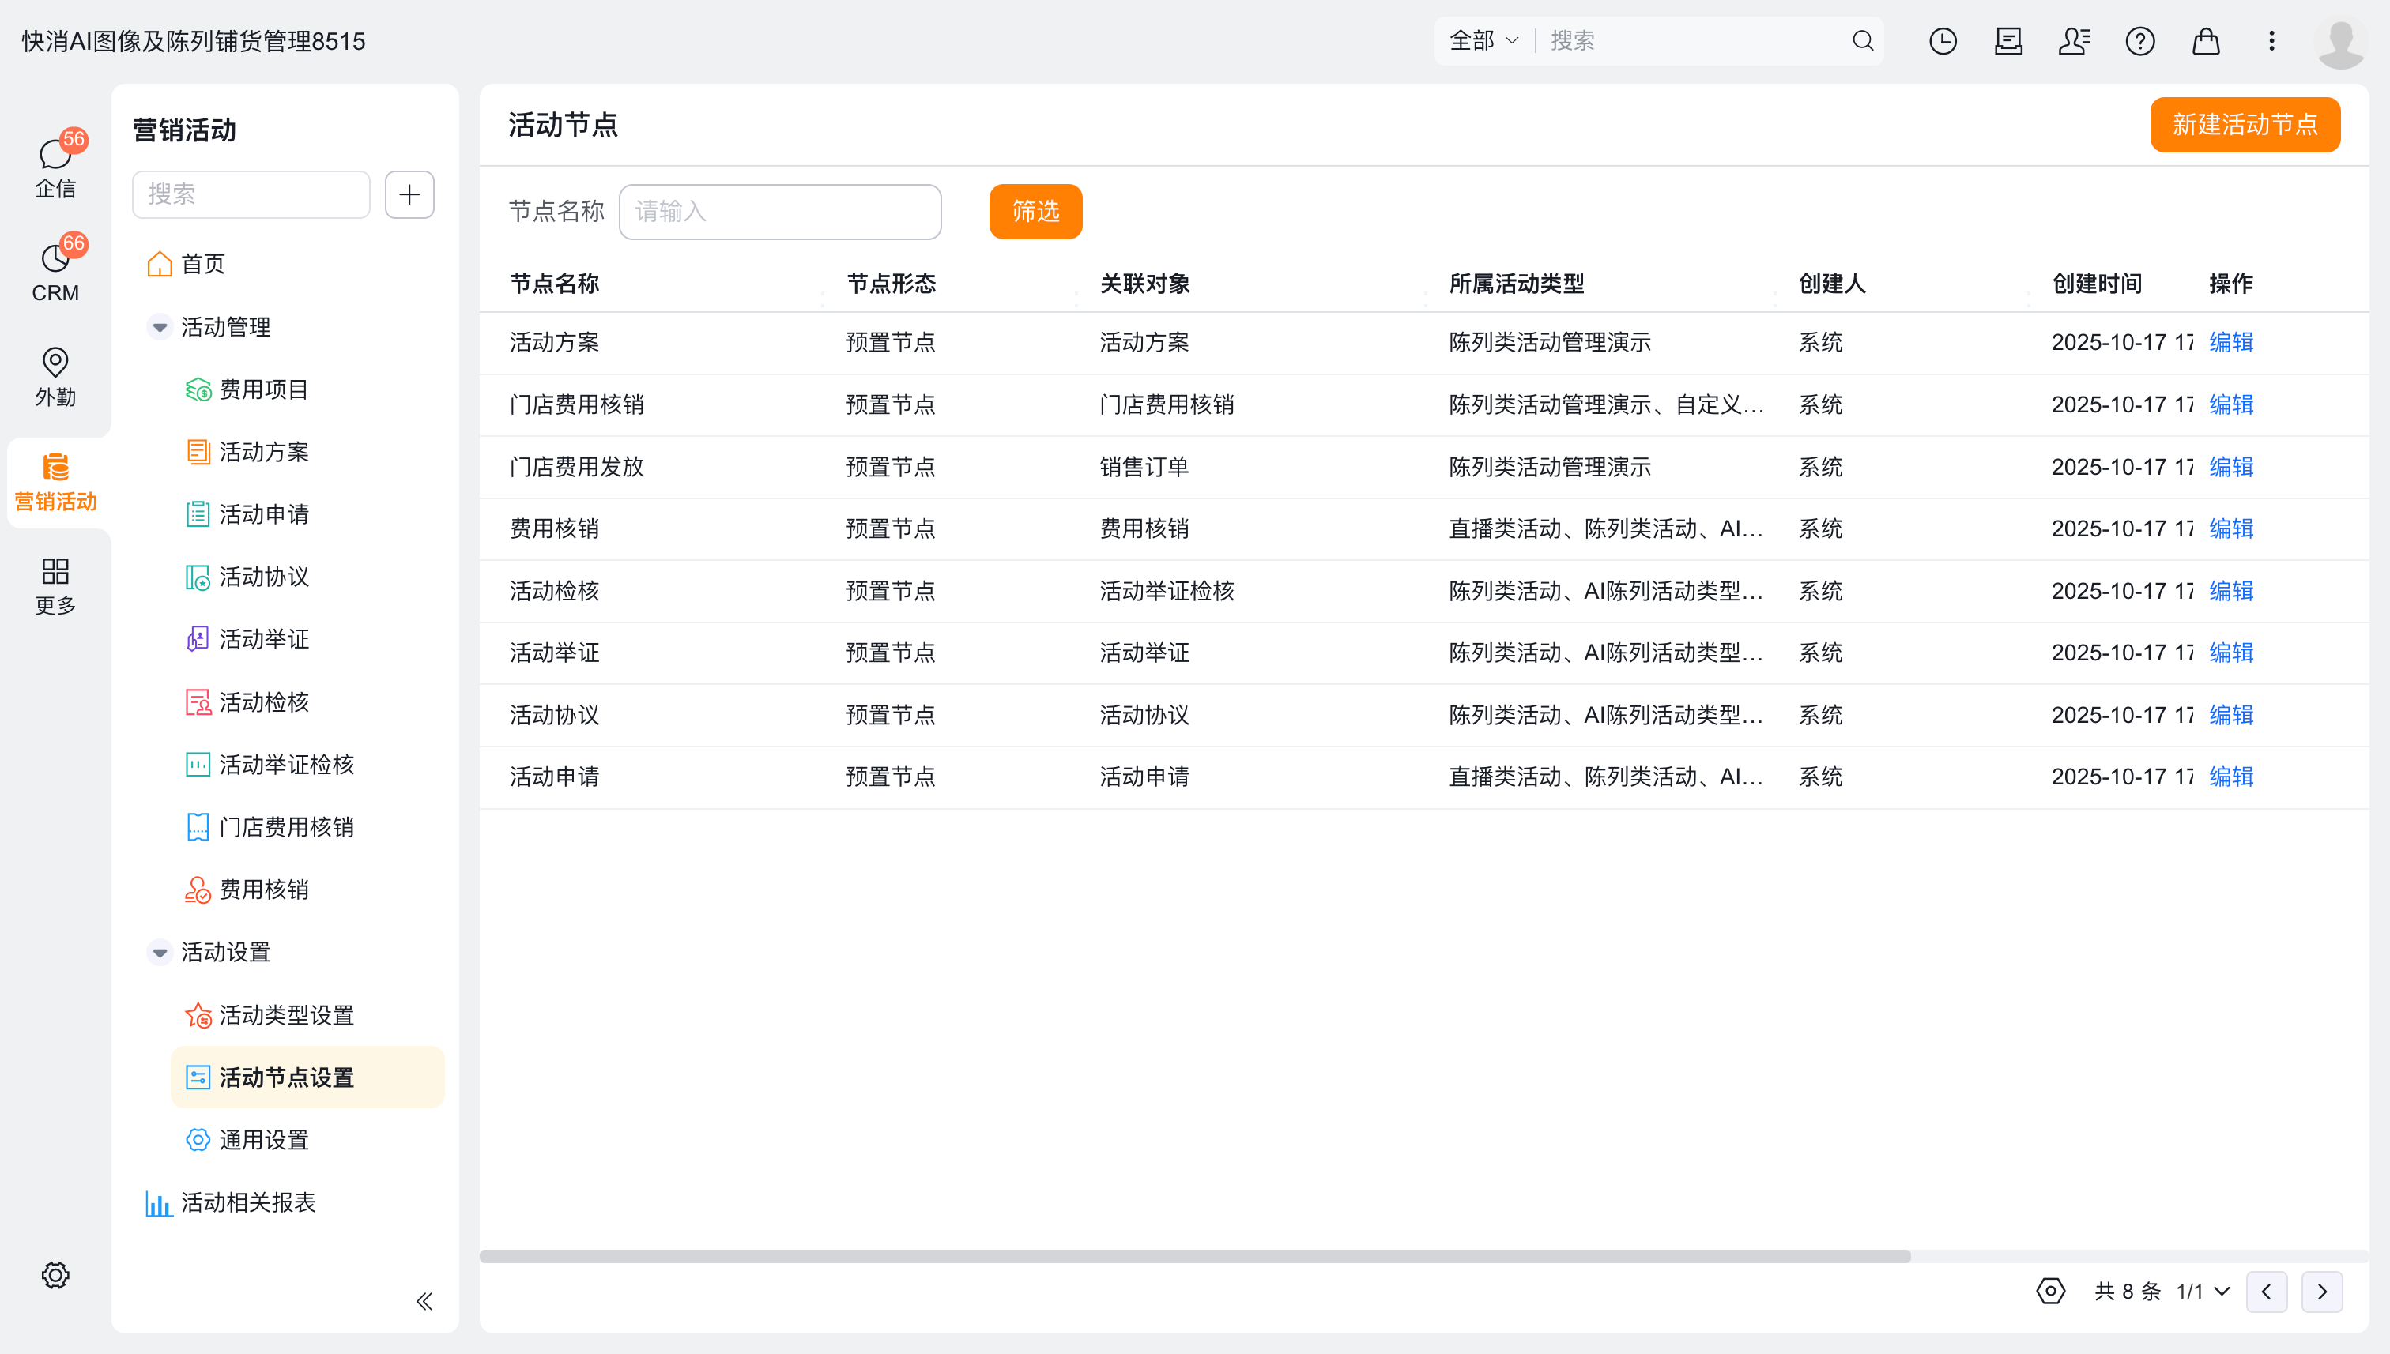Open table column settings hexagon icon

[x=2050, y=1291]
